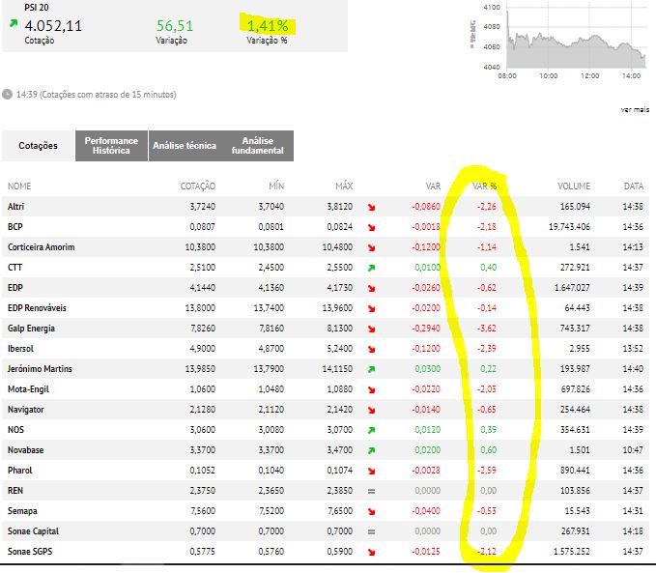Open the Galp Energia stock name
The width and height of the screenshot is (656, 573).
click(x=31, y=329)
